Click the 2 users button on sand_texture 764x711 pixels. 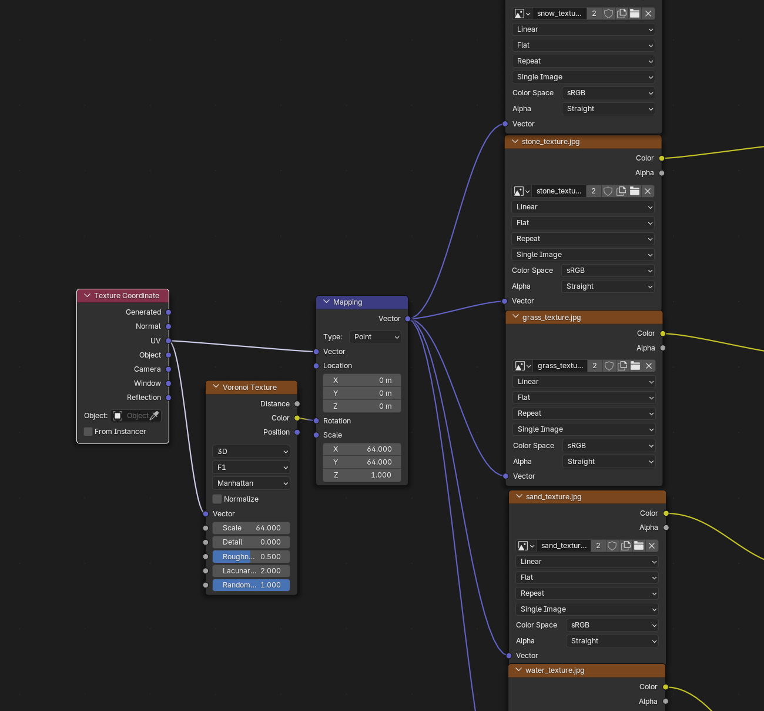(598, 545)
